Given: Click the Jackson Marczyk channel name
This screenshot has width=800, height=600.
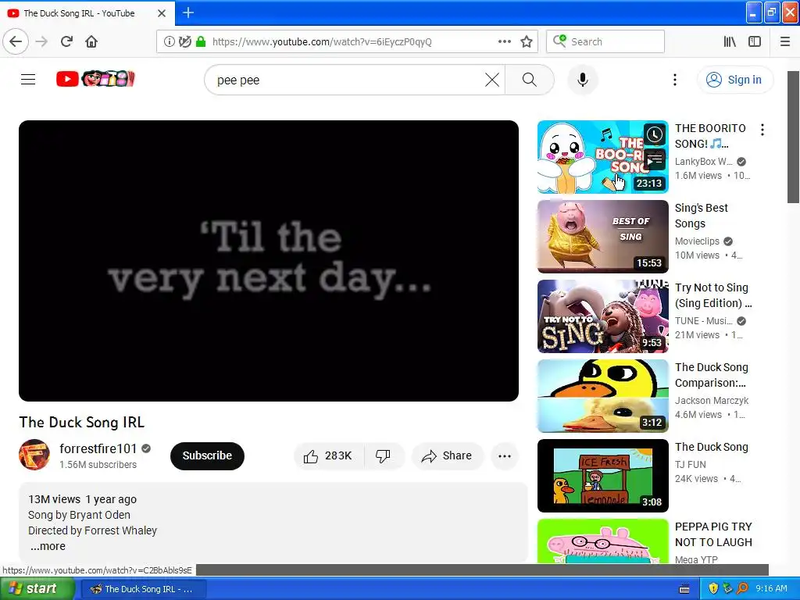Looking at the screenshot, I should (x=712, y=401).
